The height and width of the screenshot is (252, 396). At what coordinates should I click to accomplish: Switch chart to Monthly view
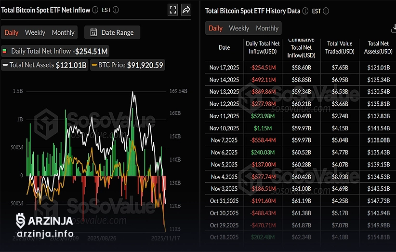[63, 32]
